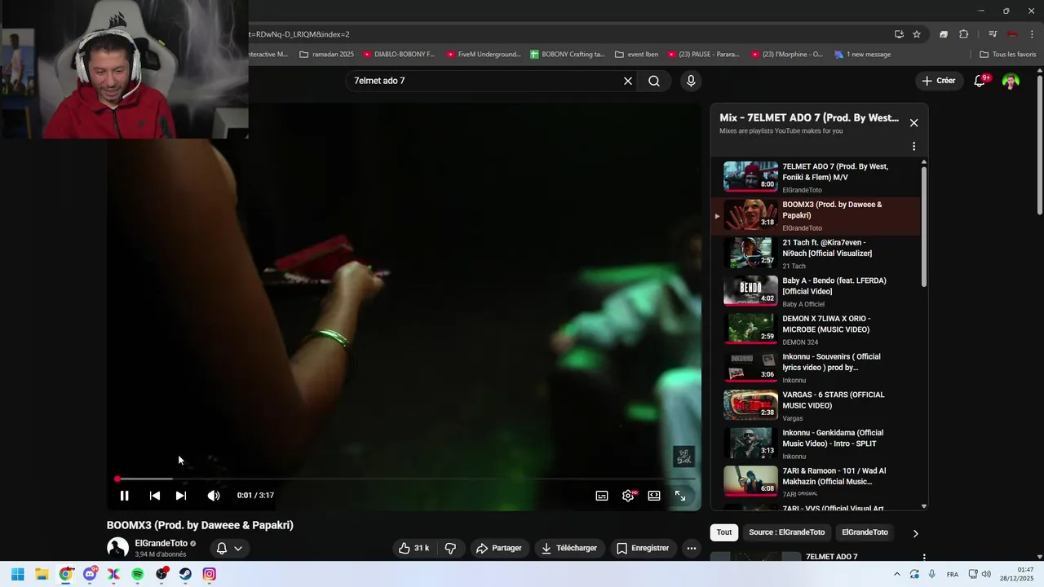This screenshot has height=587, width=1044.
Task: Open the 'event lben' bookmarks folder
Action: tap(637, 55)
